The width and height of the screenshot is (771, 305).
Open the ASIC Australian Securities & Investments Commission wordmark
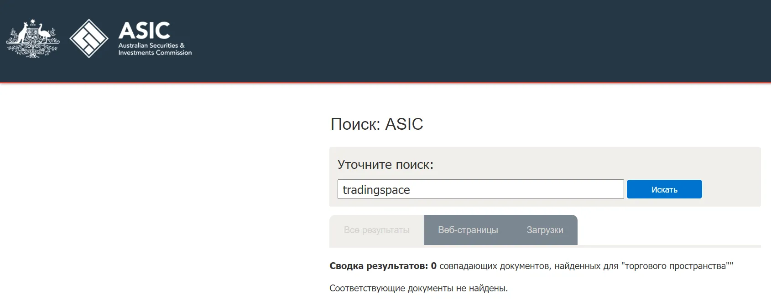pos(155,39)
